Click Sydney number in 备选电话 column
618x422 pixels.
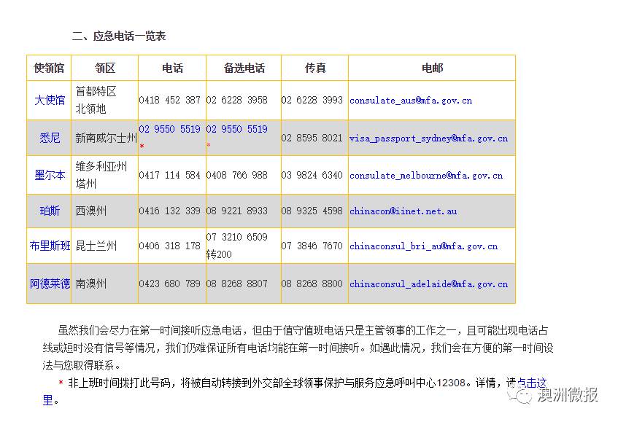point(237,129)
